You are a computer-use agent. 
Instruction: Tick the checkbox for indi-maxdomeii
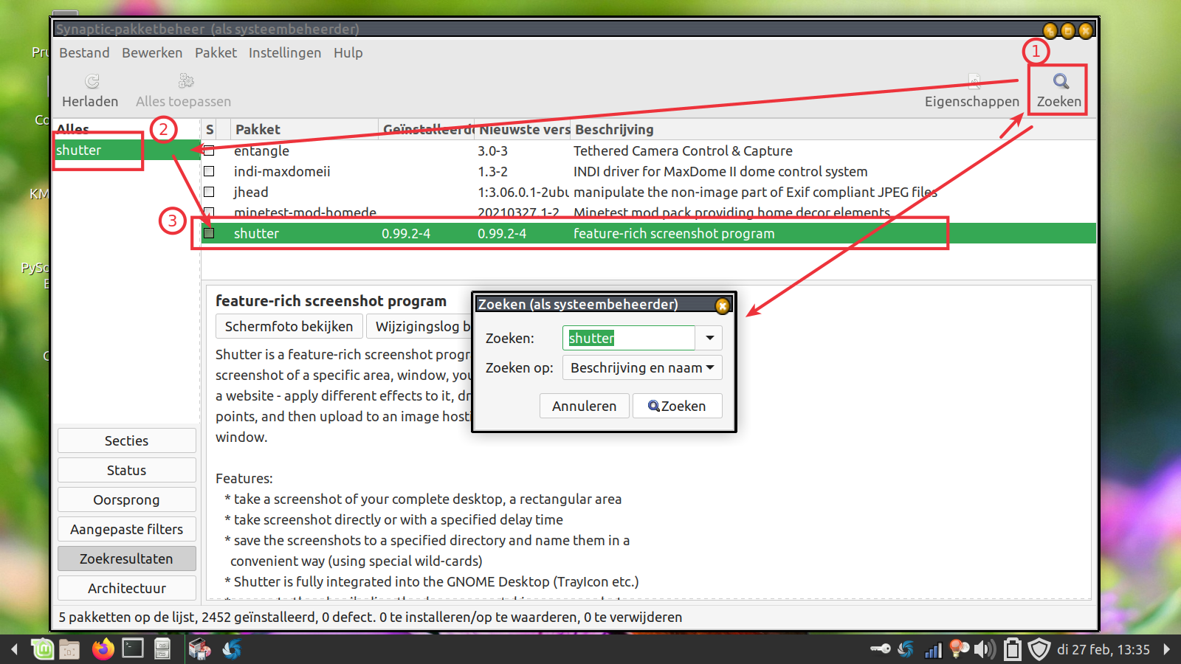click(210, 171)
